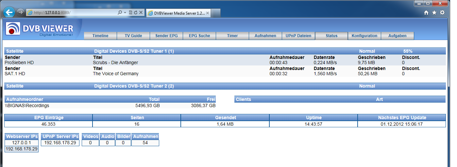Click the 192.168.178.29 cell under Webserver IPs
457x167 pixels.
point(22,149)
